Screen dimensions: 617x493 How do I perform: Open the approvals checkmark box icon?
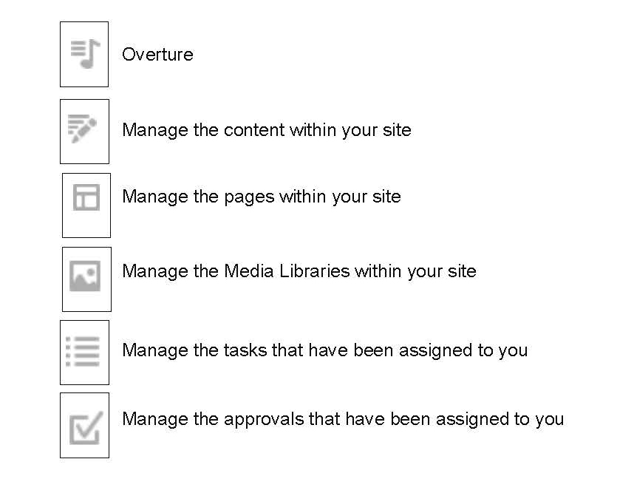click(x=84, y=428)
